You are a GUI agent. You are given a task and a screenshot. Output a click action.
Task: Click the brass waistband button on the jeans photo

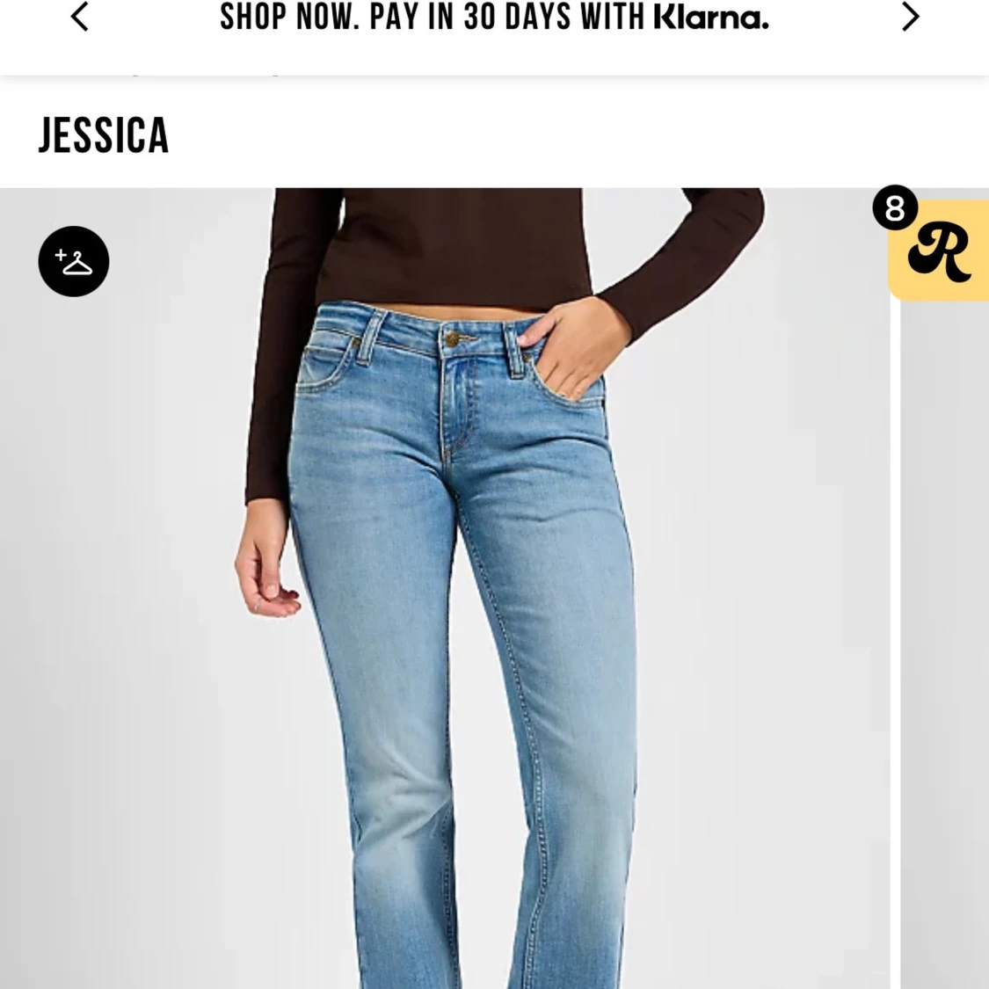(452, 340)
